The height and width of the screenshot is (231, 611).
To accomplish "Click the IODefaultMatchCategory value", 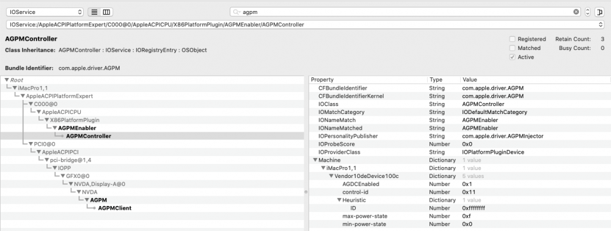I will coord(494,112).
